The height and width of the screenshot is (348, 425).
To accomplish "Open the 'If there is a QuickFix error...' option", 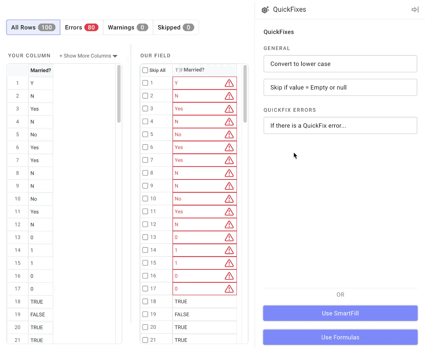I will point(340,126).
